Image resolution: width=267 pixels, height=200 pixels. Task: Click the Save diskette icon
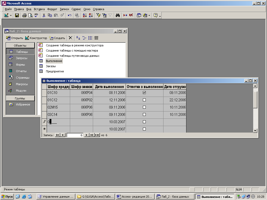tap(17, 15)
